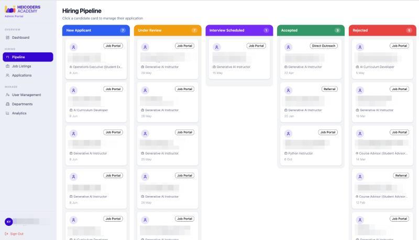Click the '15 May' date in Interview Scheduled
This screenshot has width=419, height=240.
coord(217,73)
